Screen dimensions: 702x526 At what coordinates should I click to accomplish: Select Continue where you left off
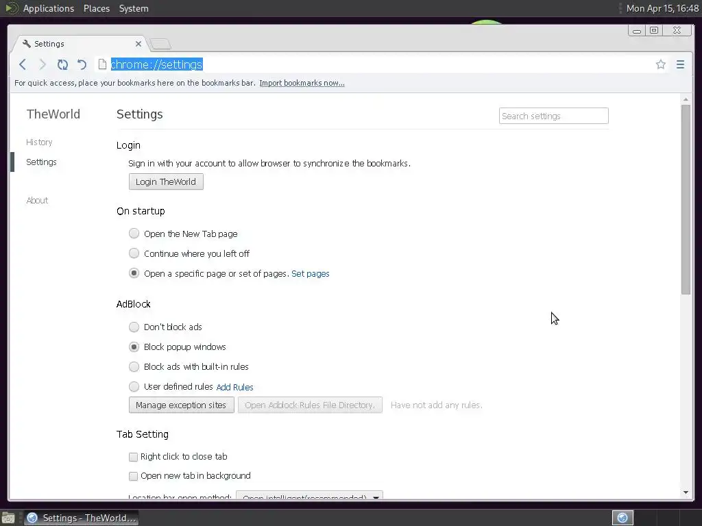click(x=134, y=253)
